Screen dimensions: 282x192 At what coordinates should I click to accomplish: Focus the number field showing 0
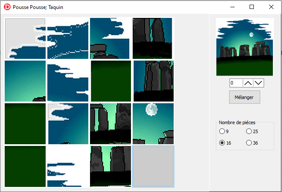(236, 83)
